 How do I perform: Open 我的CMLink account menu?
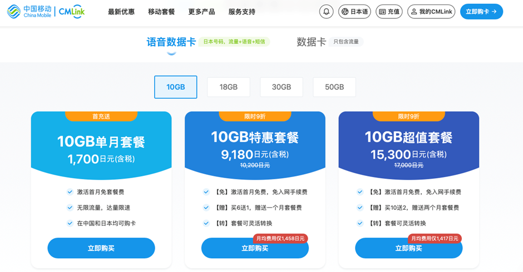tap(431, 12)
